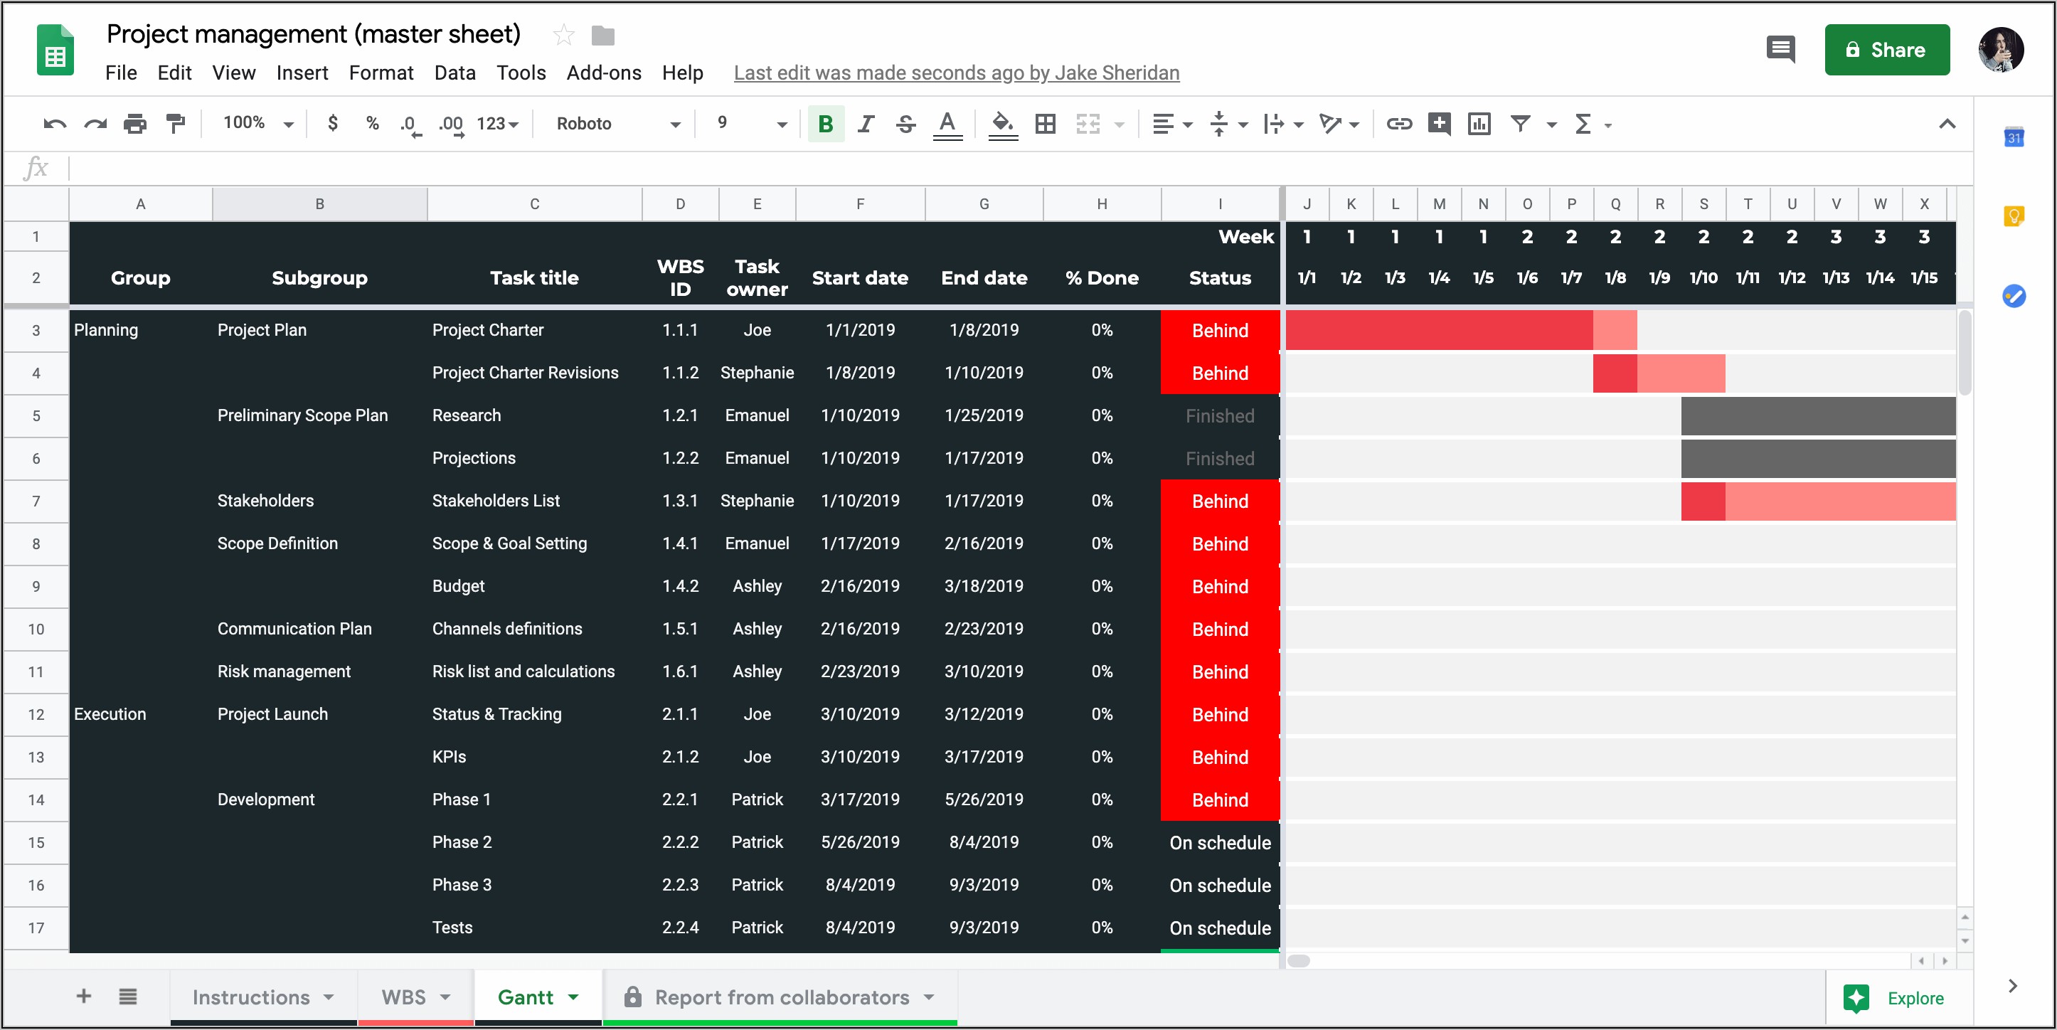Toggle strikethrough formatting
This screenshot has height=1030, width=2057.
click(x=905, y=124)
